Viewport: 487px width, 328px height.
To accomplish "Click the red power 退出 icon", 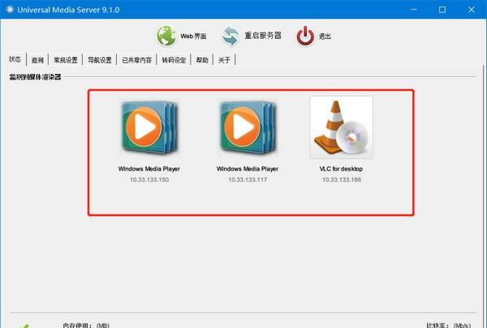I will [x=305, y=36].
